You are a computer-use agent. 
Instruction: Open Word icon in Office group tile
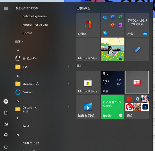[113, 17]
